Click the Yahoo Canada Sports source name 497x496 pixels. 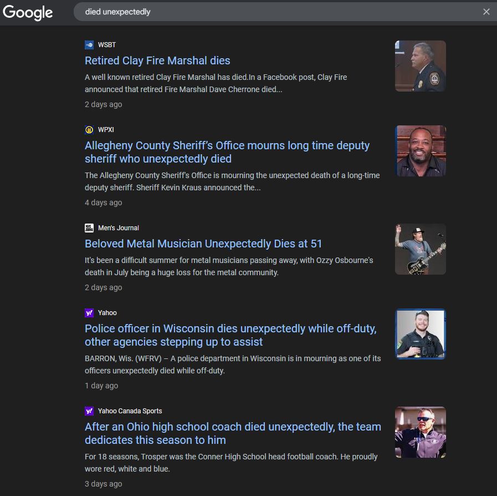tap(130, 411)
